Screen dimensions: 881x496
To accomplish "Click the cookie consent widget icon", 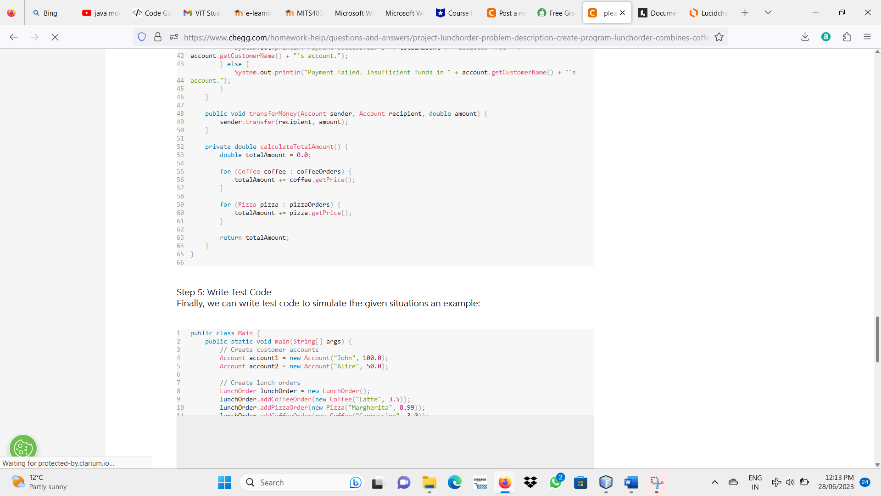I will coord(23,448).
